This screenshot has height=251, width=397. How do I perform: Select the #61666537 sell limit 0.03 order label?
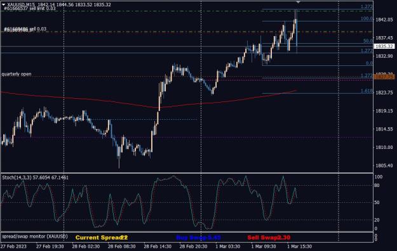coord(30,9)
